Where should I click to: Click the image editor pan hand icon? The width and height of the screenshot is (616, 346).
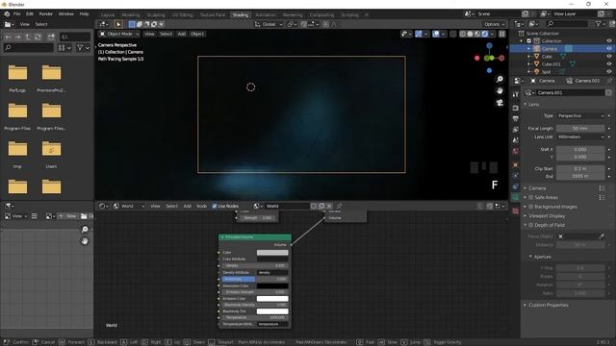pyautogui.click(x=85, y=241)
